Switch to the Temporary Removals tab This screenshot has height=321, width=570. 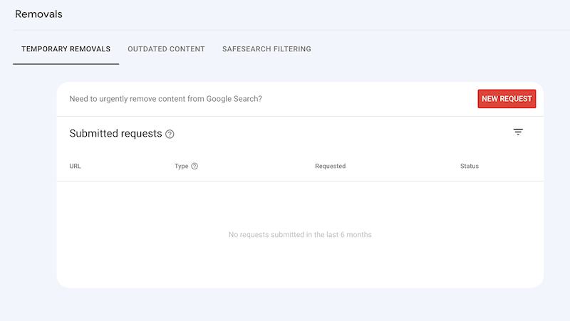tap(66, 49)
